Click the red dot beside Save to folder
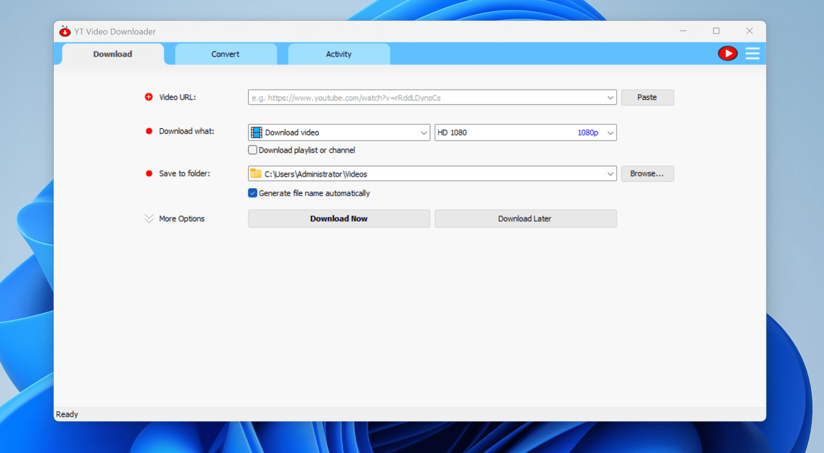 tap(149, 173)
